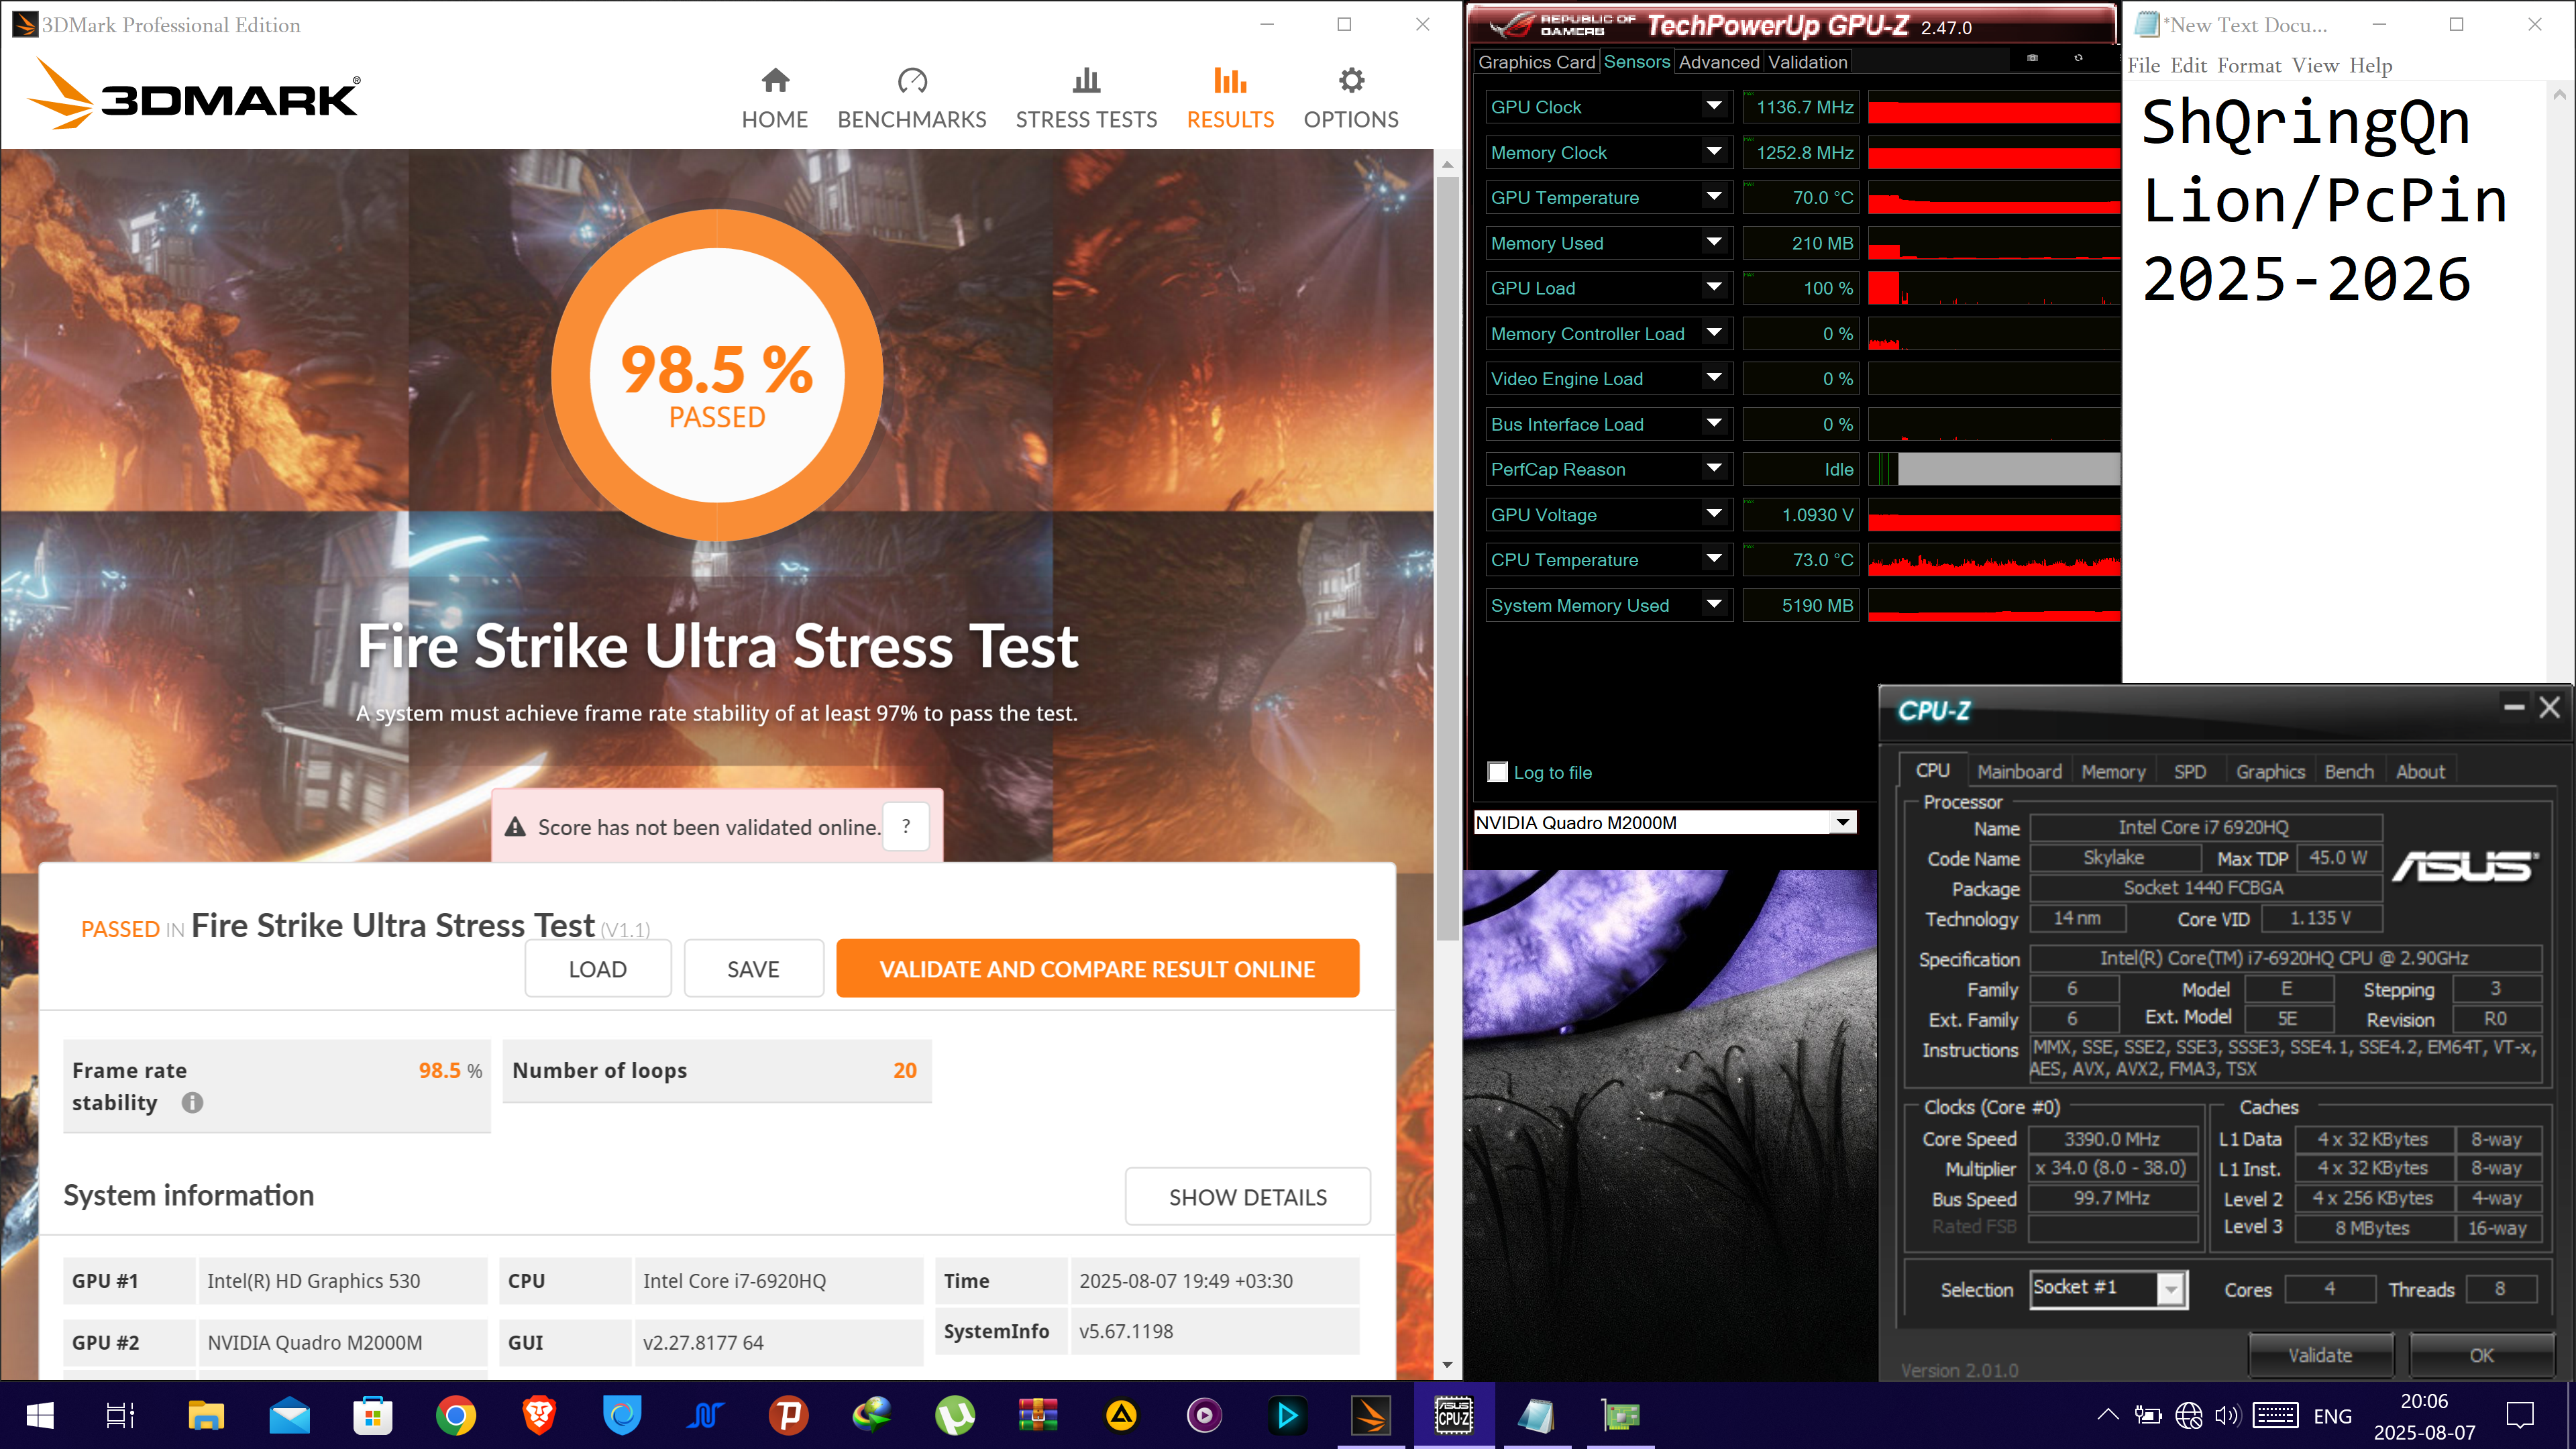Open Format menu in Notepad
Screen dimensions: 2576x1449
(x=2248, y=66)
